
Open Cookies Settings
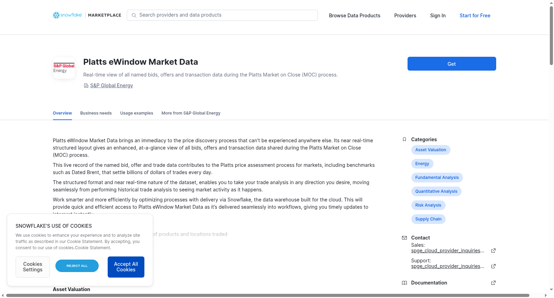point(33,267)
